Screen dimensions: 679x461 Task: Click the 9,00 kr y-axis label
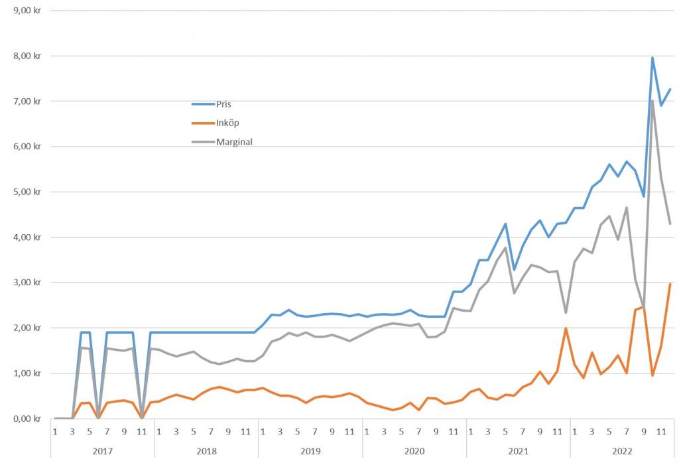(x=27, y=11)
